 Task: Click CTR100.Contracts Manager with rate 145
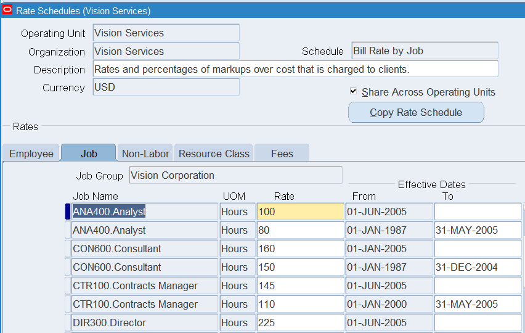point(145,286)
